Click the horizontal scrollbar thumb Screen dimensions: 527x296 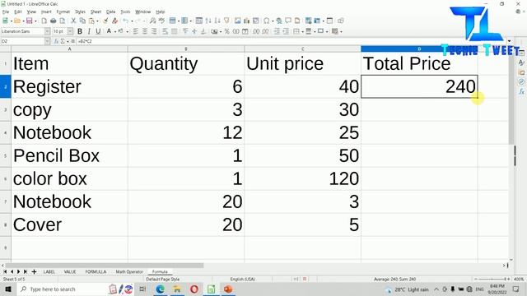click(105, 265)
